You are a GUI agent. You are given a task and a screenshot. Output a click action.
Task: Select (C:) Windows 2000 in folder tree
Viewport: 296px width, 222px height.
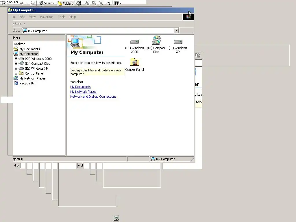coord(38,59)
